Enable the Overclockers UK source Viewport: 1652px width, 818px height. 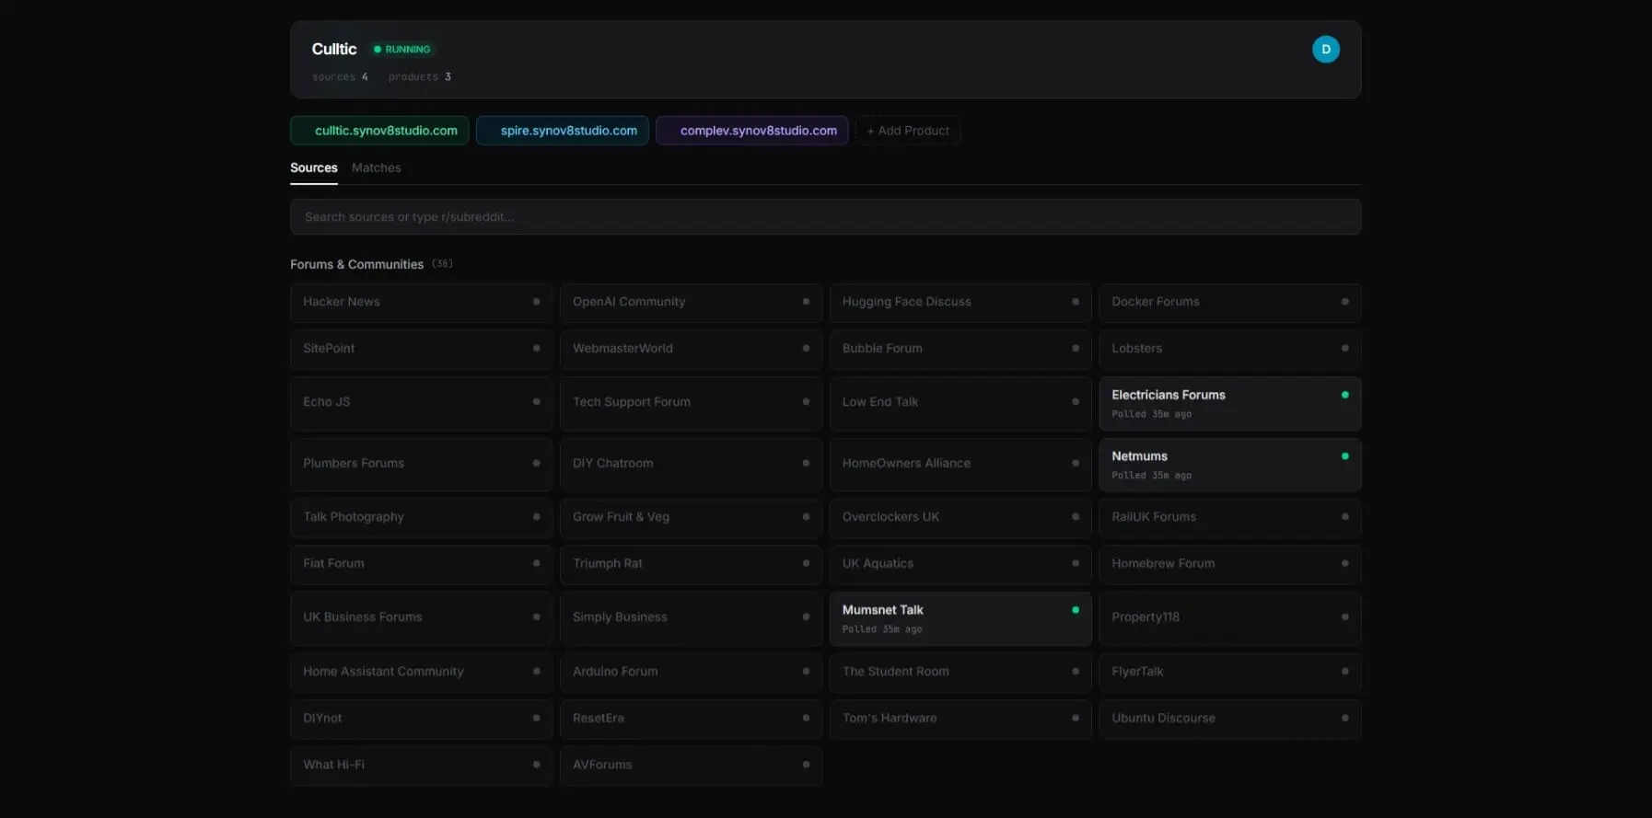960,517
